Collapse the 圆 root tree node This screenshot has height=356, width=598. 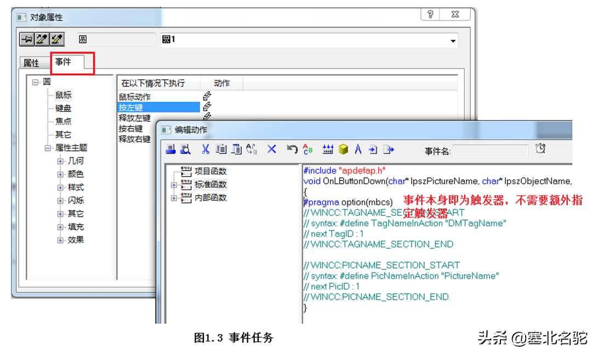click(x=36, y=82)
